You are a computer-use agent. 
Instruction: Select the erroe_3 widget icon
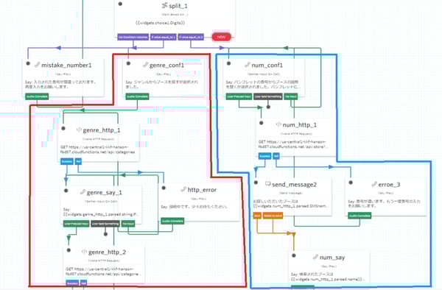tap(374, 184)
